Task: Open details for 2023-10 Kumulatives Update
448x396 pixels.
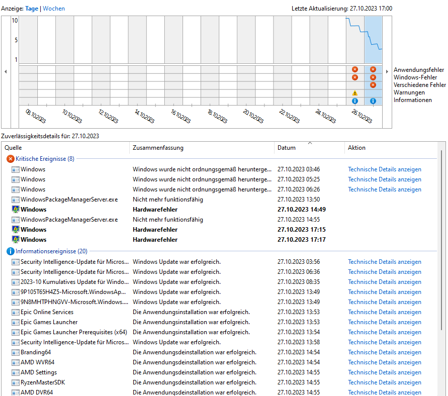Action: (385, 282)
